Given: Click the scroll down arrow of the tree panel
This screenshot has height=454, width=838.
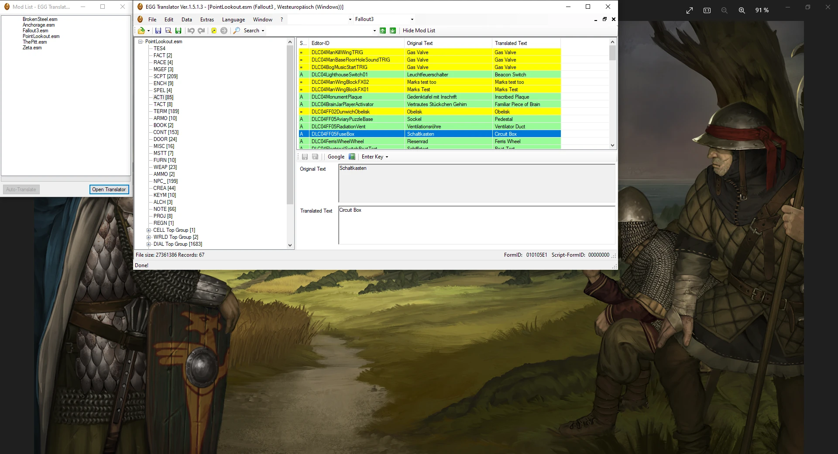Looking at the screenshot, I should (x=290, y=245).
